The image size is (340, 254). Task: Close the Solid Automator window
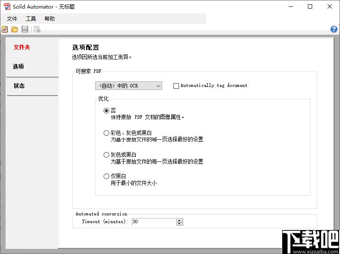click(x=330, y=6)
